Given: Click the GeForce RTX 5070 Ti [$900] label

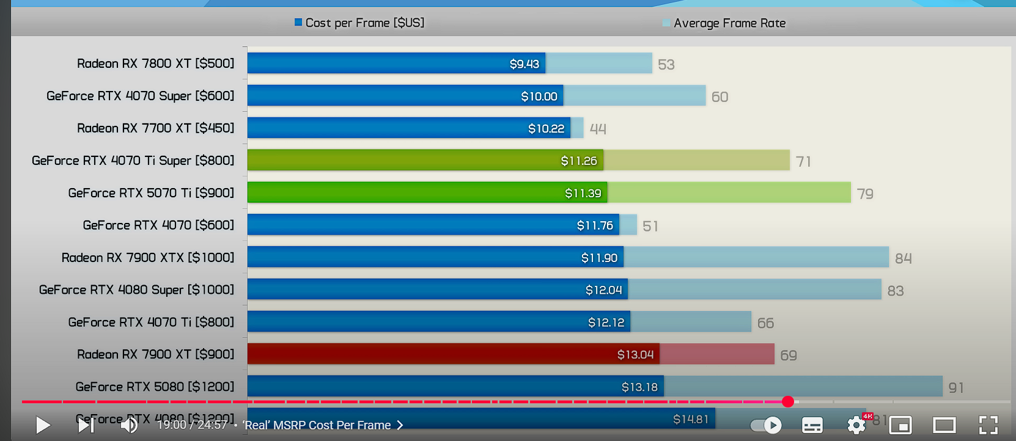Looking at the screenshot, I should click(151, 193).
